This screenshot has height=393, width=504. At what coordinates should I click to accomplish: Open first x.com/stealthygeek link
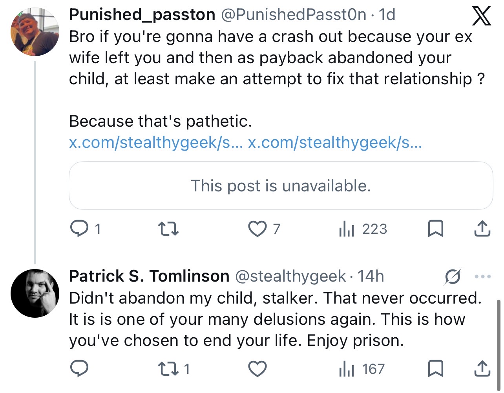click(156, 142)
